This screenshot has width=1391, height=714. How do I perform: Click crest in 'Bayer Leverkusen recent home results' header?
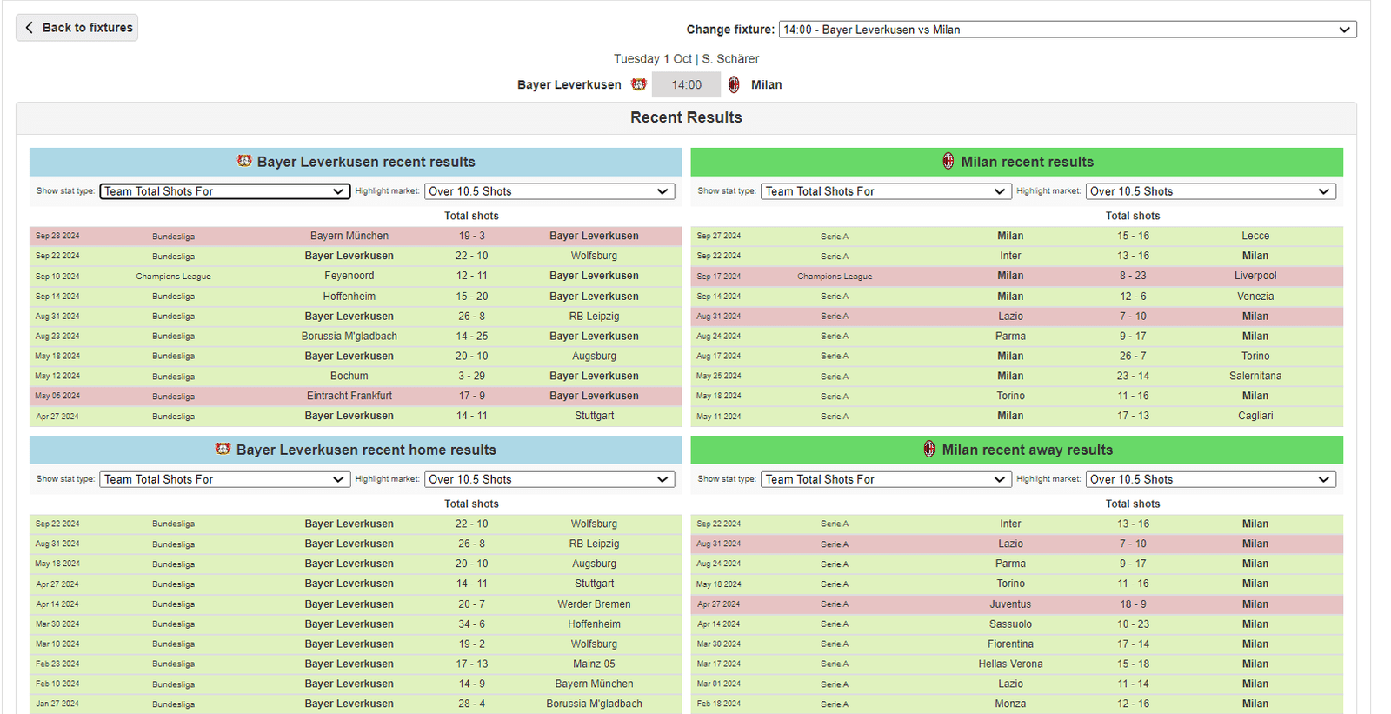pyautogui.click(x=223, y=449)
